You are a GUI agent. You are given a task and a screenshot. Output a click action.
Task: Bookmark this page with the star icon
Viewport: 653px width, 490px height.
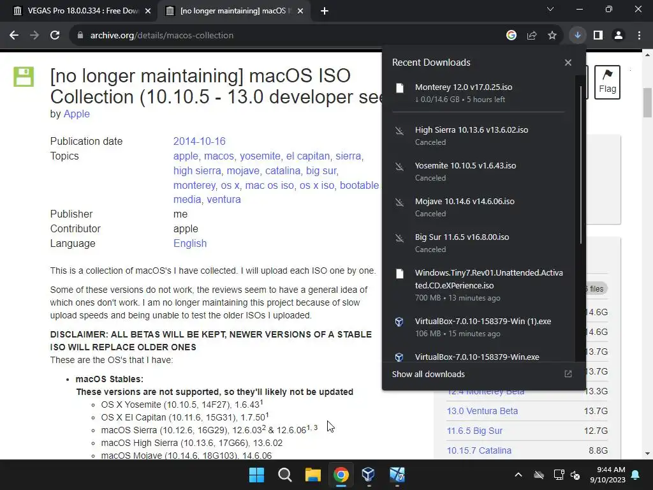(552, 36)
